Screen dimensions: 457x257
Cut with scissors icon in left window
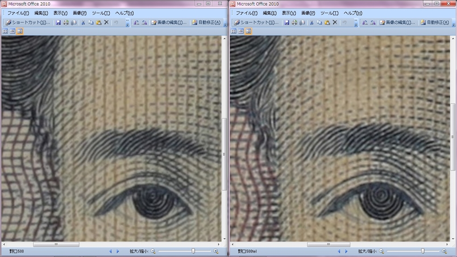pyautogui.click(x=83, y=22)
